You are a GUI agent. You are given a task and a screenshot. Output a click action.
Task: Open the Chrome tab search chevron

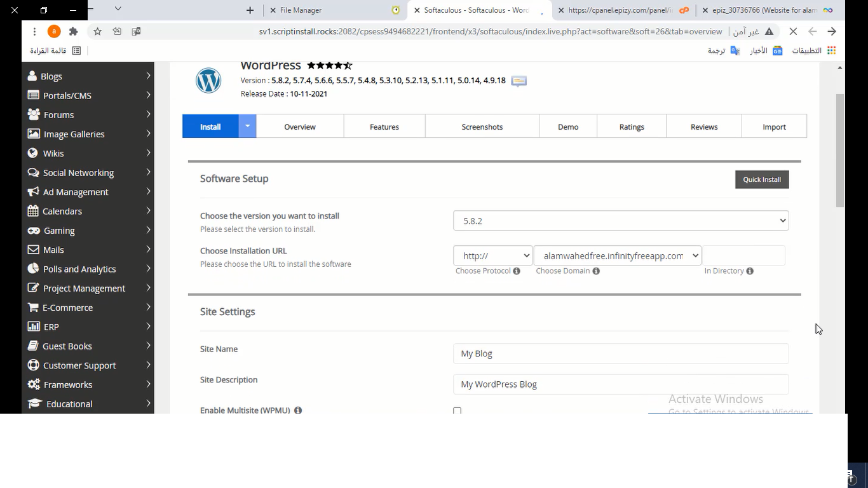(118, 9)
